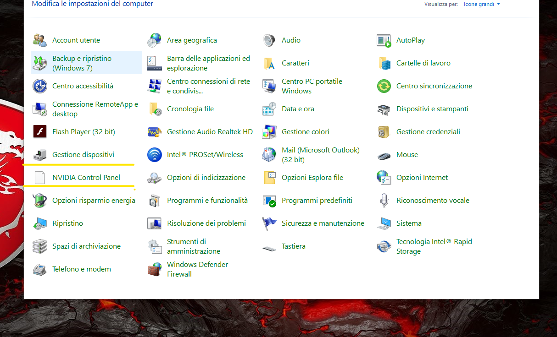Open Strumenti di amministrazione icon
The height and width of the screenshot is (337, 557).
pos(155,246)
